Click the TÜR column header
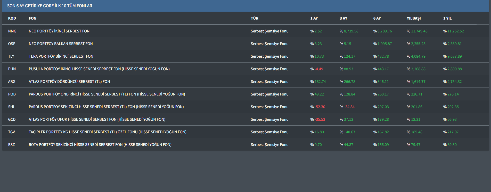491x192 pixels. point(254,18)
